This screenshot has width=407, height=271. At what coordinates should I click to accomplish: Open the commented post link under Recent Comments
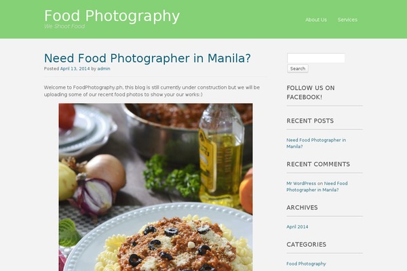317,186
